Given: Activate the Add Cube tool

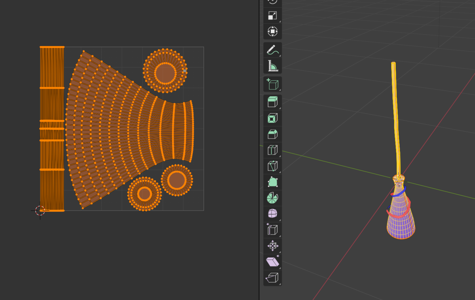Looking at the screenshot, I should click(272, 84).
